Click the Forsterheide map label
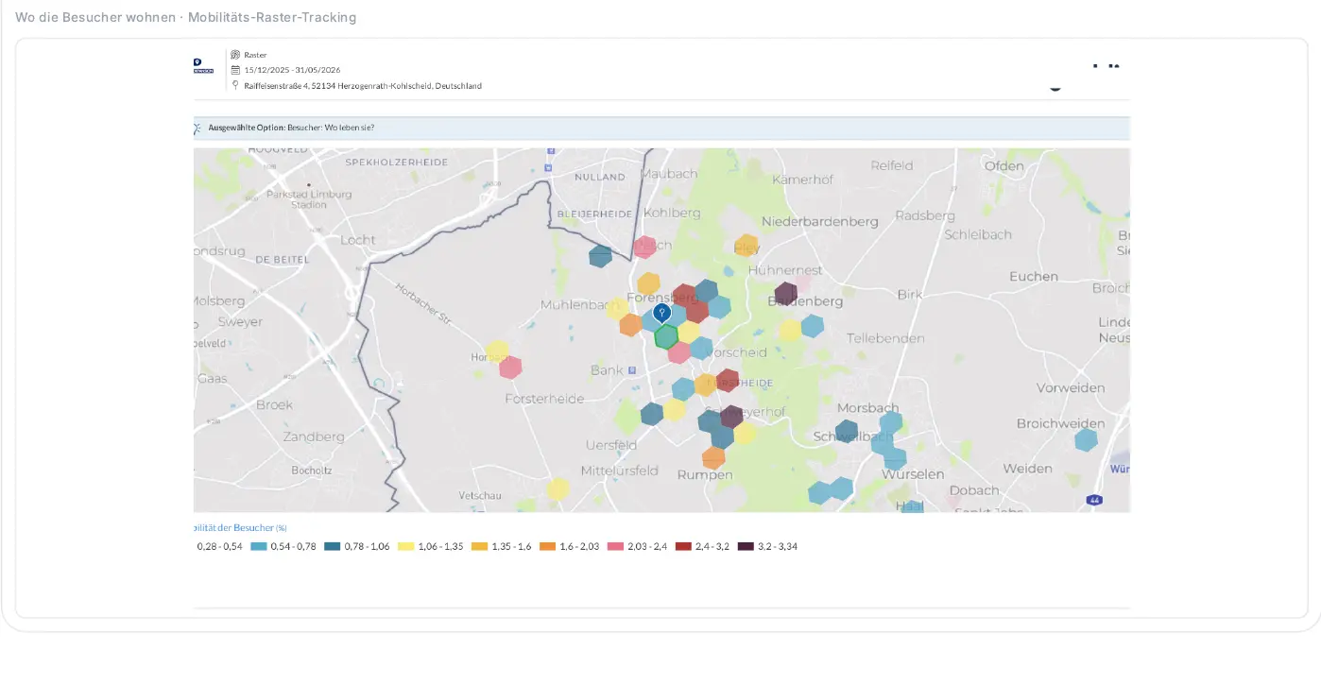Viewport: 1321px width, 685px height. (544, 400)
